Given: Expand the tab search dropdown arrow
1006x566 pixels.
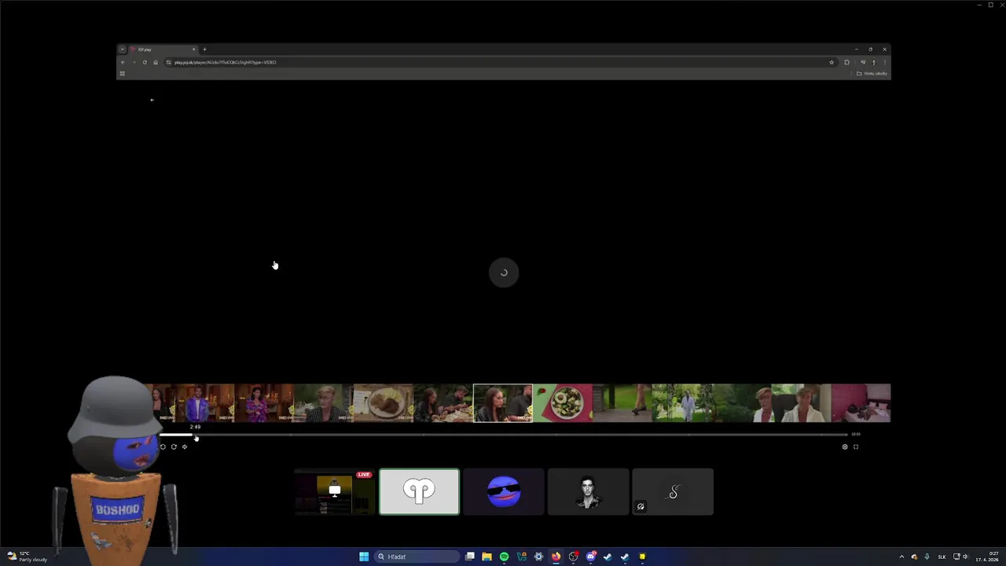Looking at the screenshot, I should click(122, 50).
